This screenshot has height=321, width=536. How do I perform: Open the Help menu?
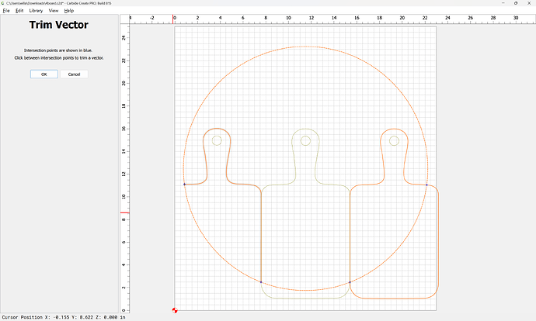coord(69,11)
